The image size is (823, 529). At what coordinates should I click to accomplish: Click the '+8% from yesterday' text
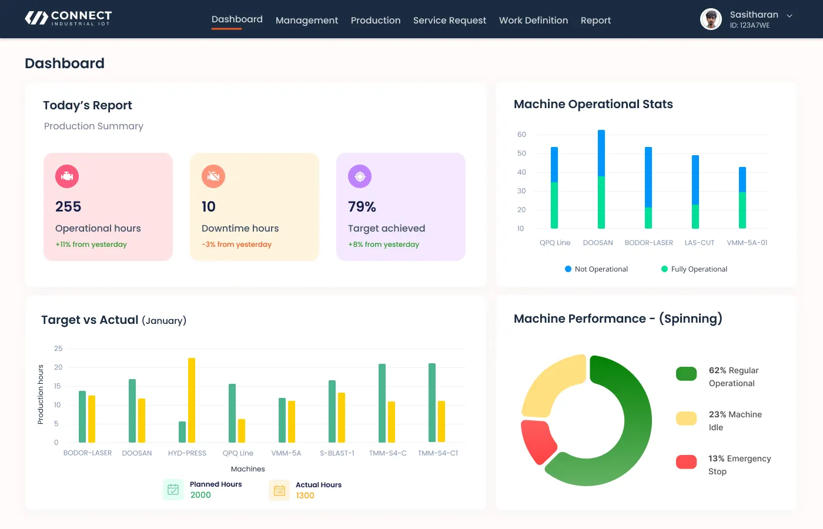pyautogui.click(x=383, y=245)
